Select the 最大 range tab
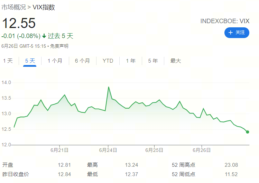The image size is (259, 183). point(176,61)
